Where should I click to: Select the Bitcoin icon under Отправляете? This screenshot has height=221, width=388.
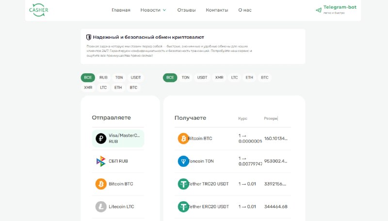101,184
